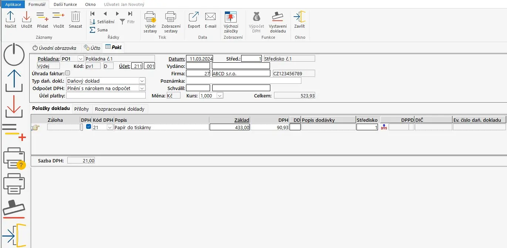Open Výběr sestavy printer icon
507x248 pixels.
point(150,17)
